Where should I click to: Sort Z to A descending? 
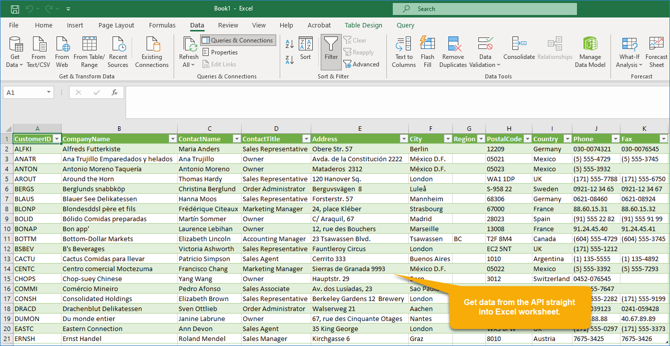point(290,60)
